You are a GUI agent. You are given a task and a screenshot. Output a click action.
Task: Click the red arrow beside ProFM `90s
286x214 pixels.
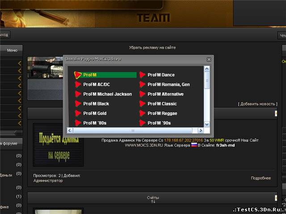(x=142, y=123)
